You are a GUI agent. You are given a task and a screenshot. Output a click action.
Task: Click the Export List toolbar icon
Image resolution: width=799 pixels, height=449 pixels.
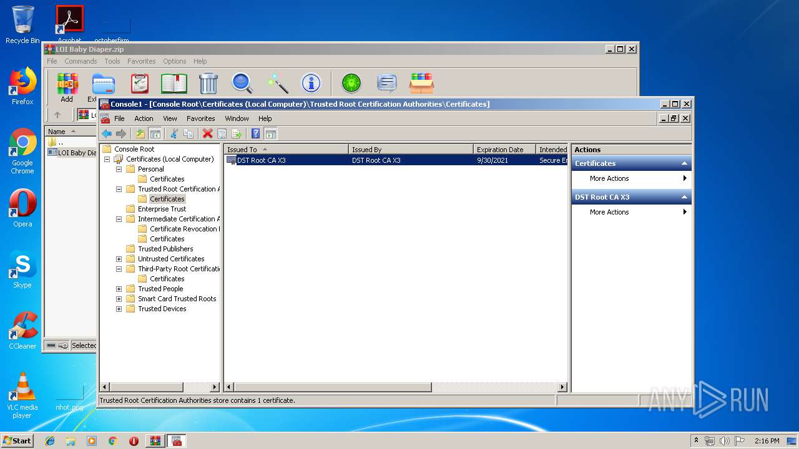(x=237, y=133)
